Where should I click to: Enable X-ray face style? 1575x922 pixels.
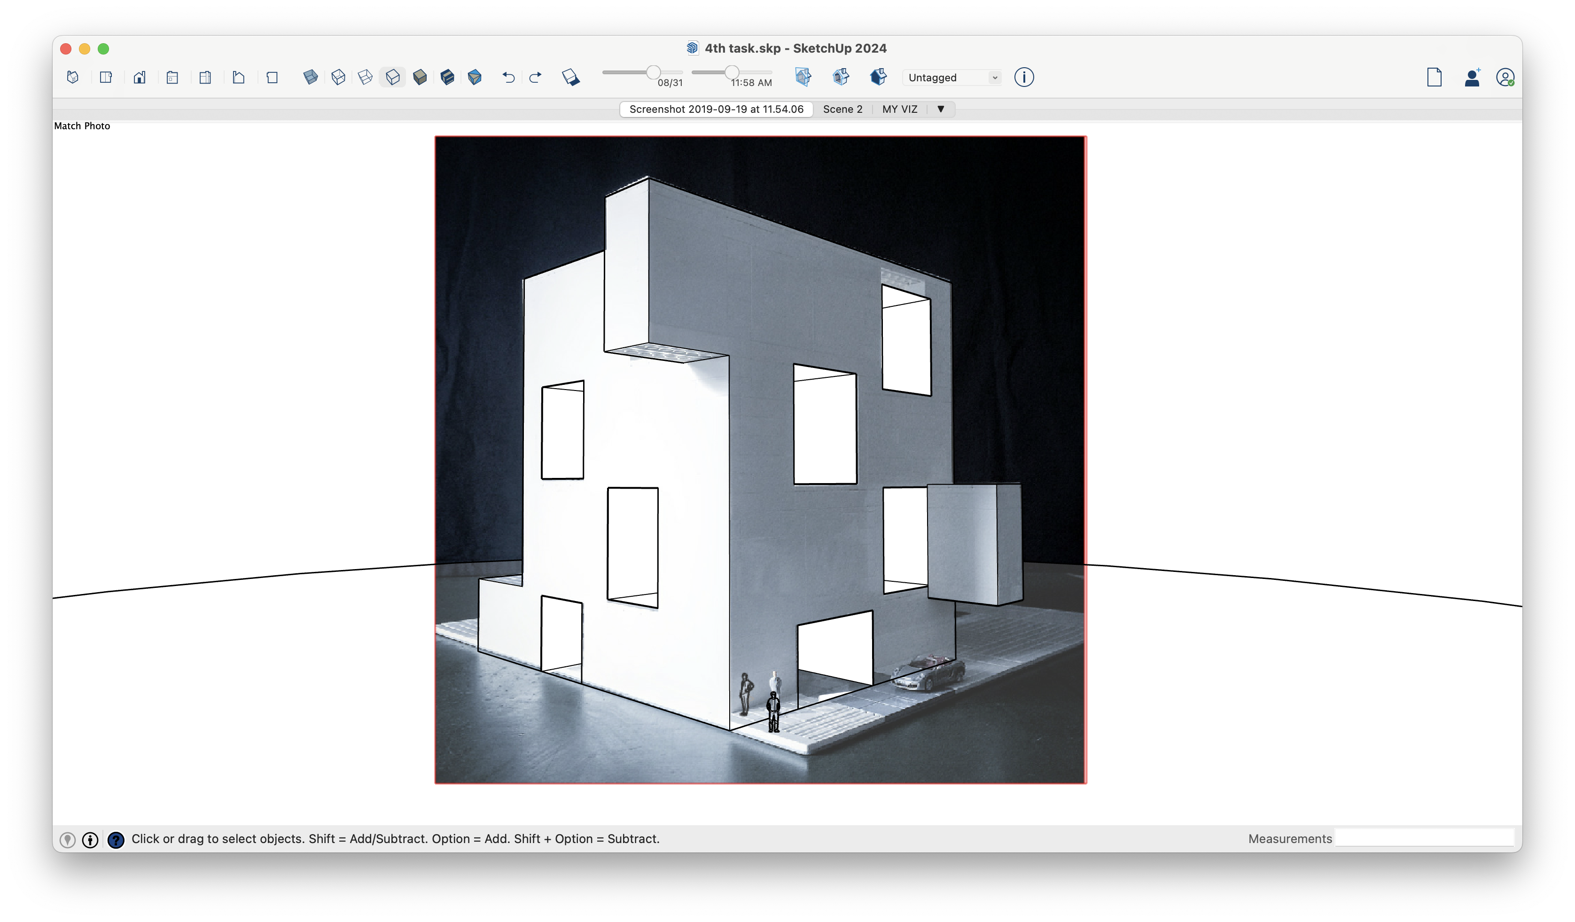[311, 77]
